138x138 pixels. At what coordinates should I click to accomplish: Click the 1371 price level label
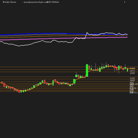[132, 71]
